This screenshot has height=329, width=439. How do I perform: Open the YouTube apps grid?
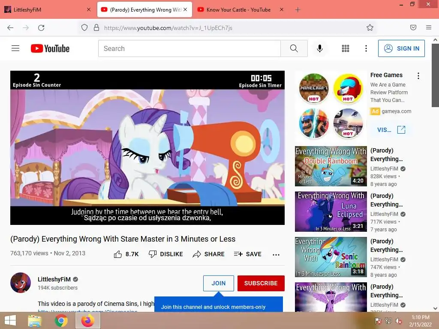[x=346, y=48]
